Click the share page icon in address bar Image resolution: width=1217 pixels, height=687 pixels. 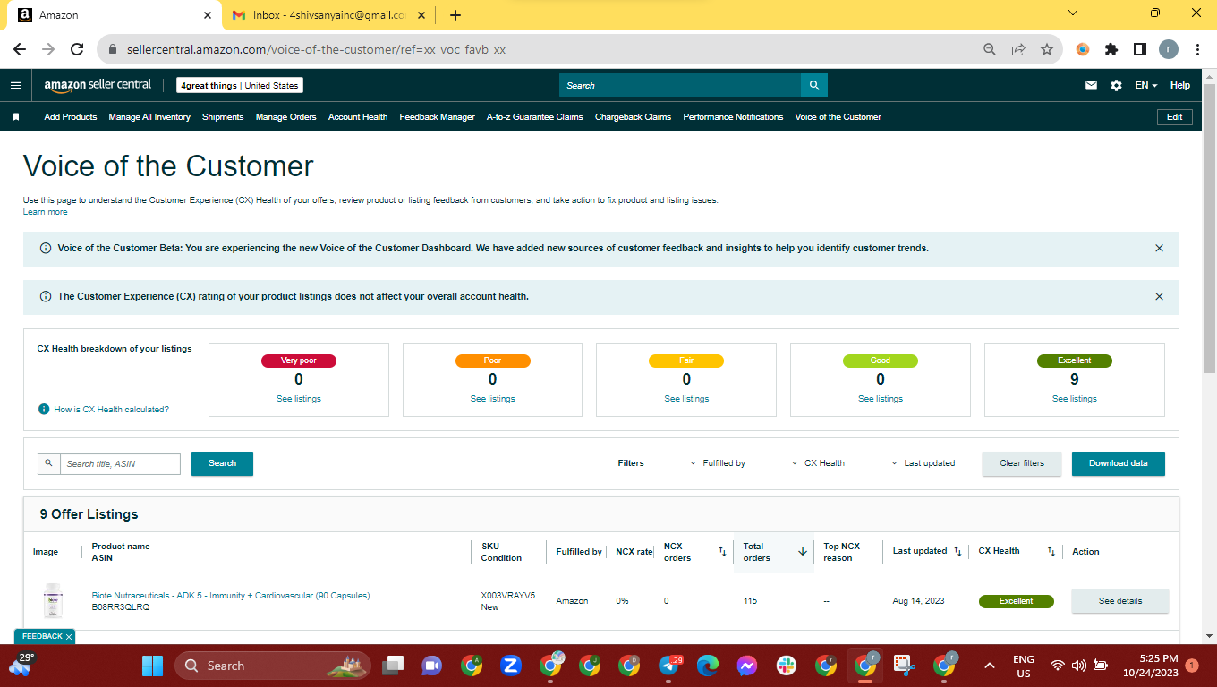click(x=1018, y=49)
